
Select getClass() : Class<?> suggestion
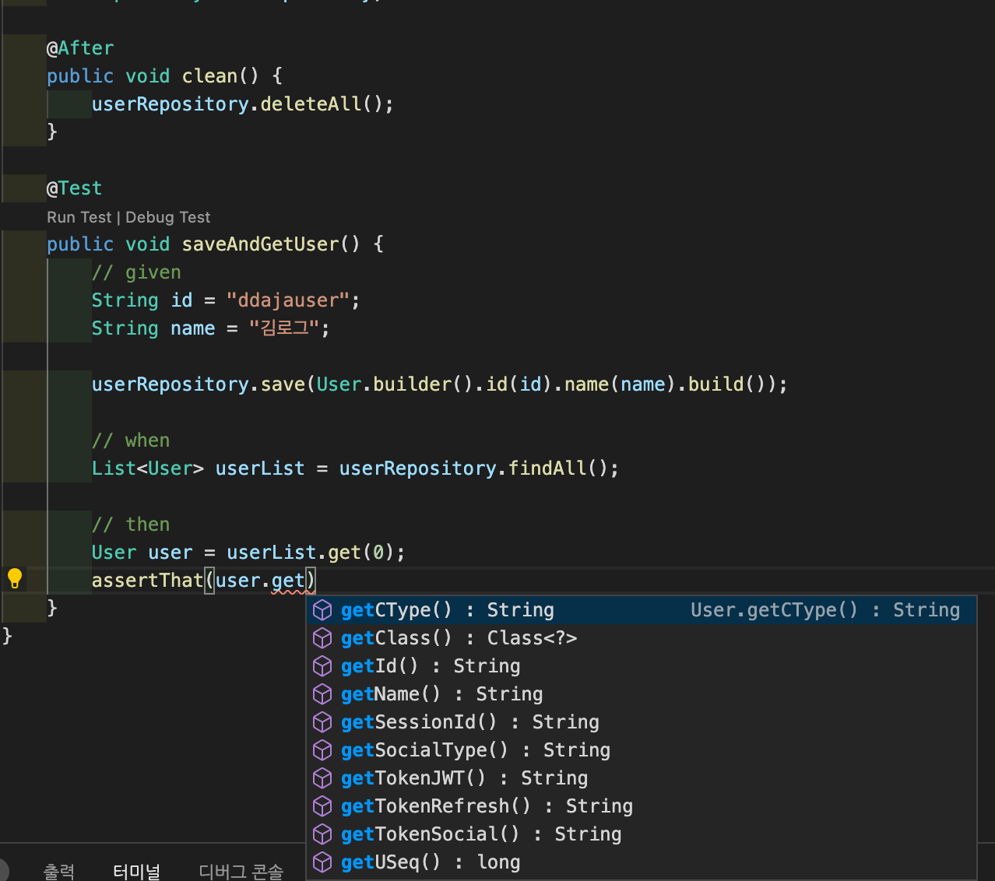642,638
